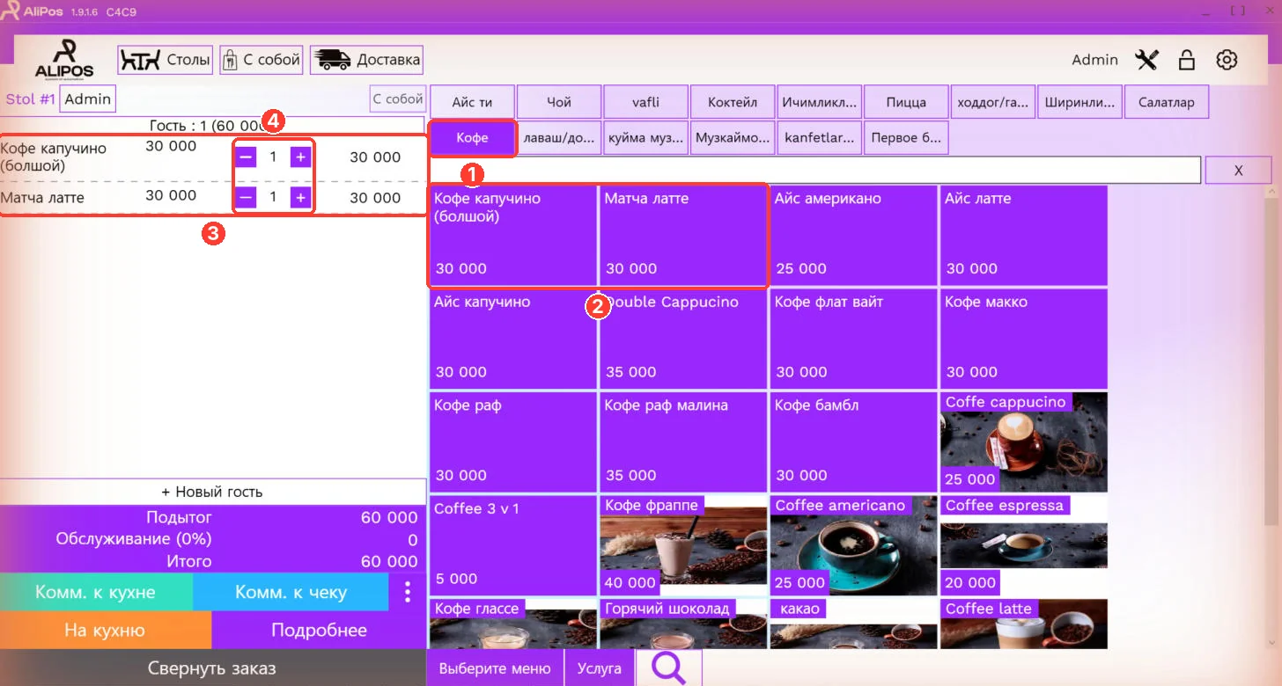The height and width of the screenshot is (686, 1282).
Task: Select the Кофе фраппе product thumbnail
Action: [x=683, y=546]
